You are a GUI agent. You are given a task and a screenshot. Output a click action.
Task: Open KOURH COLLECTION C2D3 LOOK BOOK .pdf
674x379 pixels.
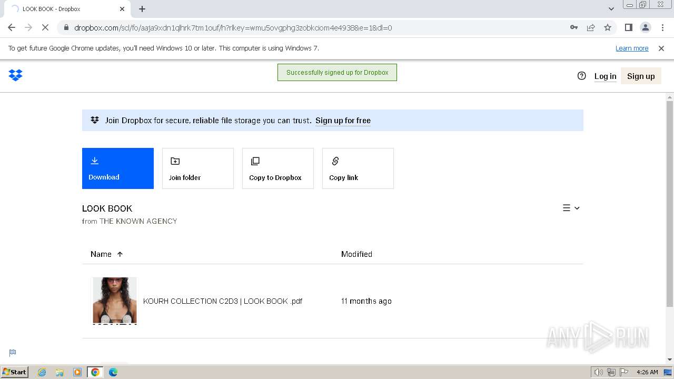coord(223,301)
